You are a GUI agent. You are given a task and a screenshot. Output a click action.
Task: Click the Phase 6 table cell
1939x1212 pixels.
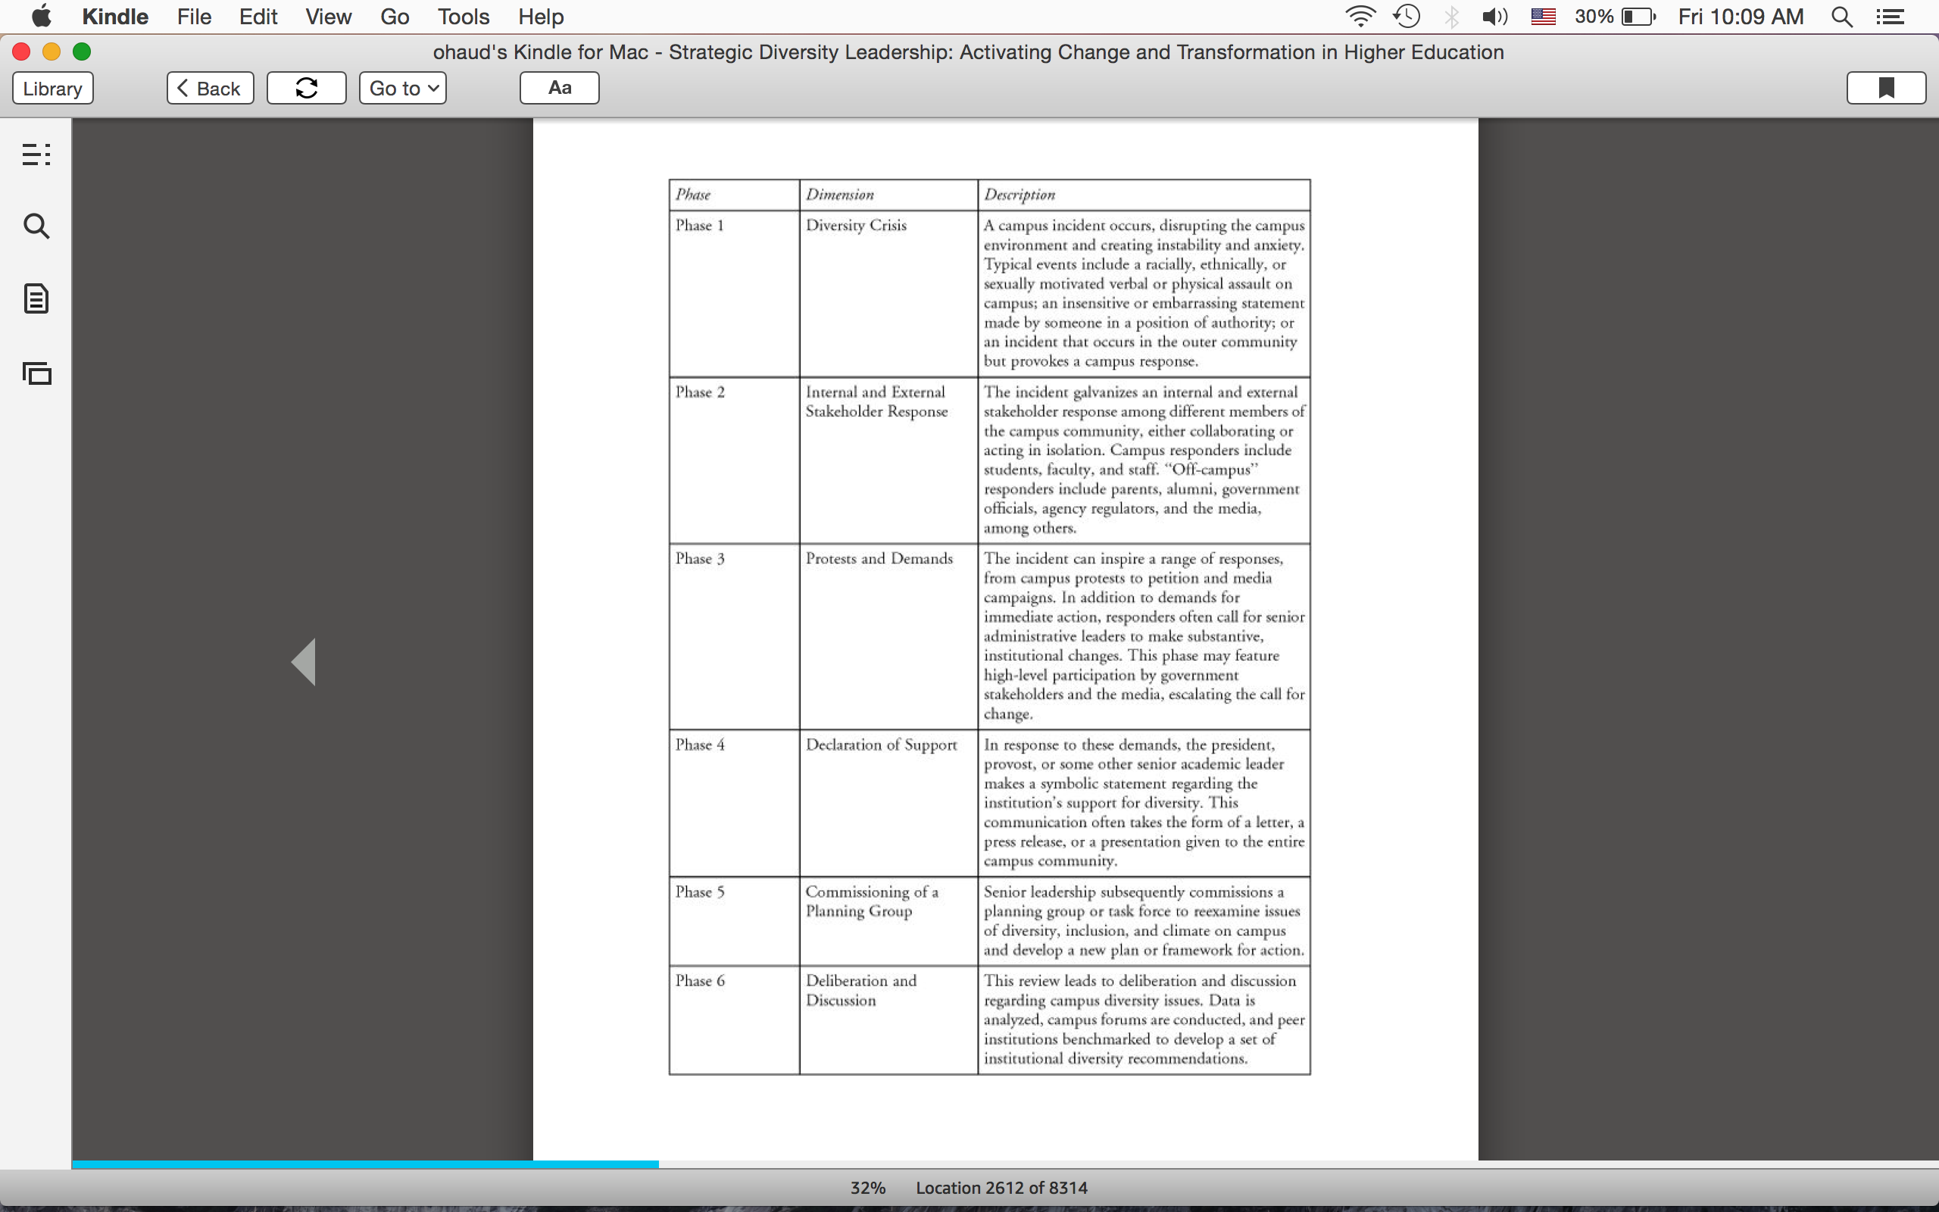click(734, 1020)
